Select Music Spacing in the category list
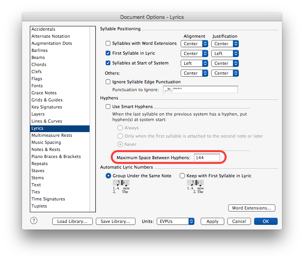The height and width of the screenshot is (261, 304). click(x=46, y=142)
